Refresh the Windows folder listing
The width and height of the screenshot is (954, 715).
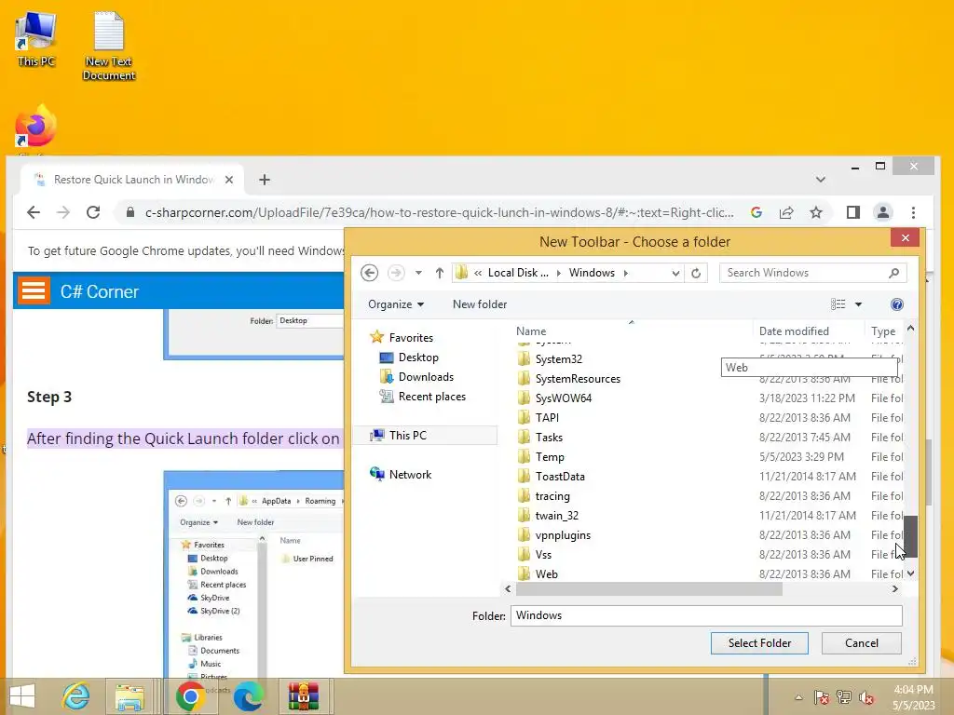point(696,273)
